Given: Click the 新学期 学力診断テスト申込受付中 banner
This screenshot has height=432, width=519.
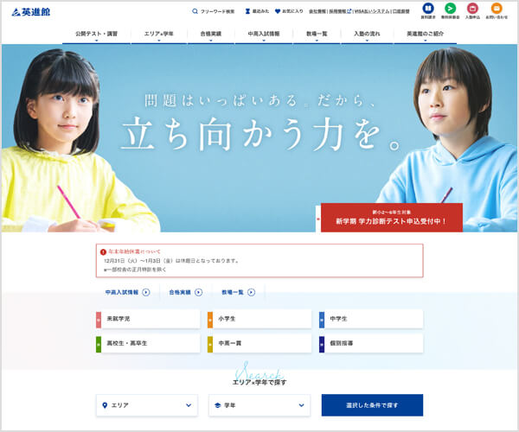Looking at the screenshot, I should click(x=391, y=218).
